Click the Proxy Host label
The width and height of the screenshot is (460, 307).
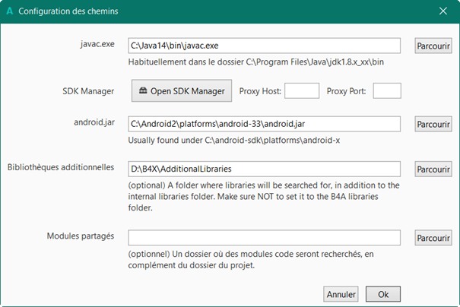(260, 91)
